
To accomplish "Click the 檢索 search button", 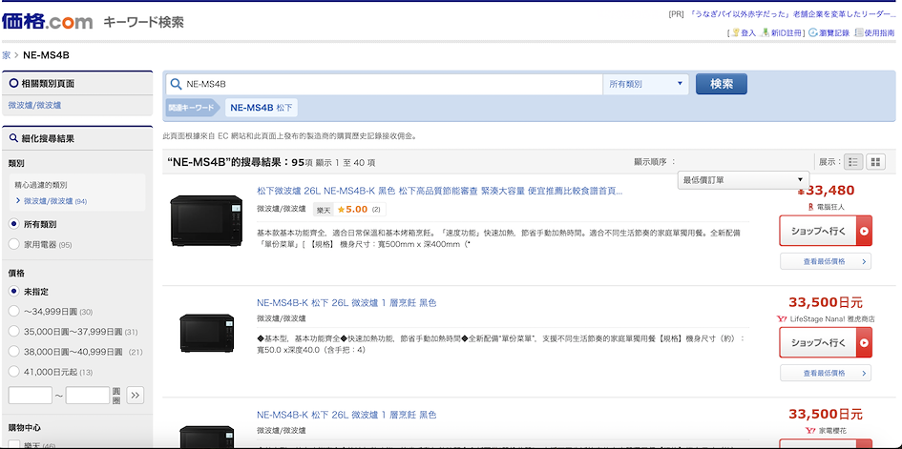I will click(722, 84).
